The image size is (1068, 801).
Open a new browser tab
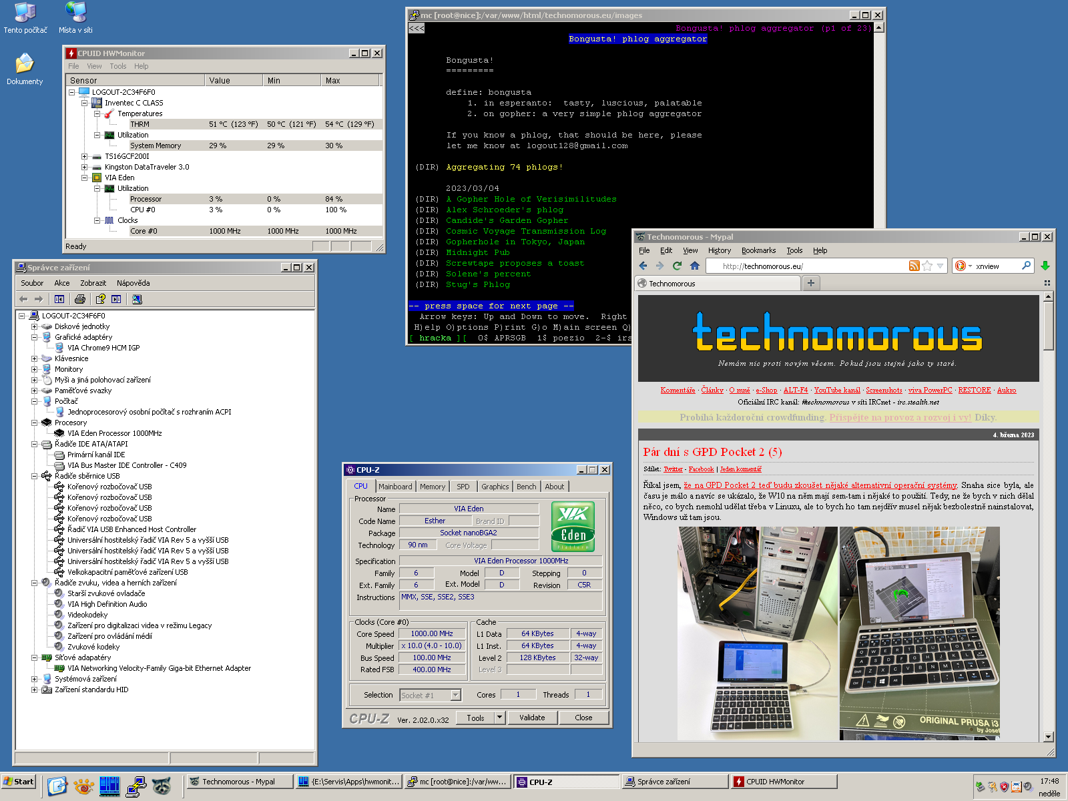pos(810,283)
